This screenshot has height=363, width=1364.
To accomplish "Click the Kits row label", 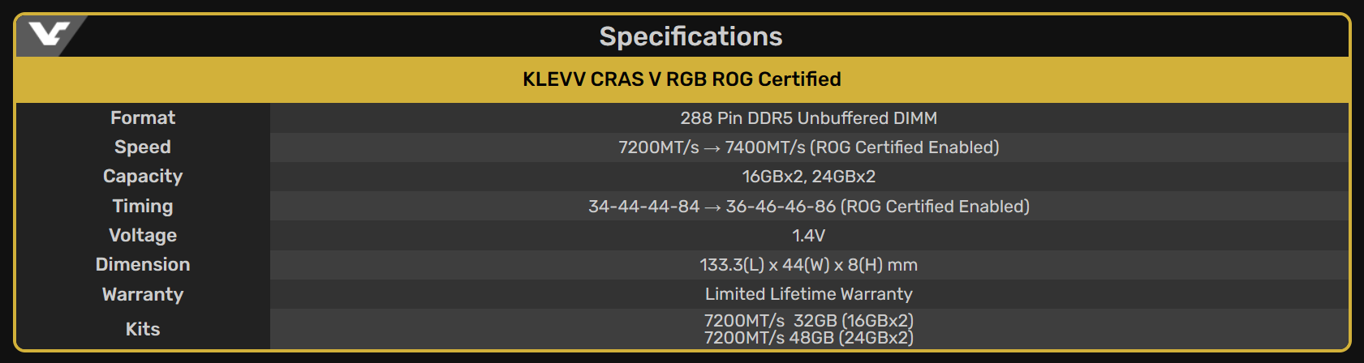I will (143, 329).
